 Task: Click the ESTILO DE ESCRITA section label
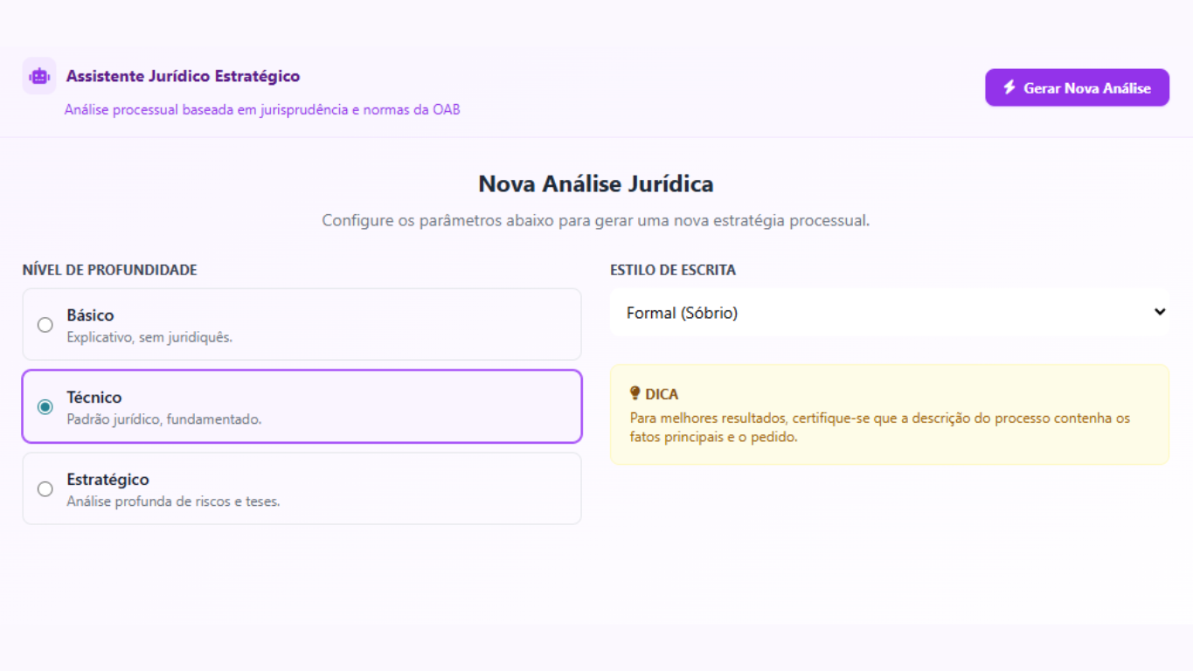(673, 270)
